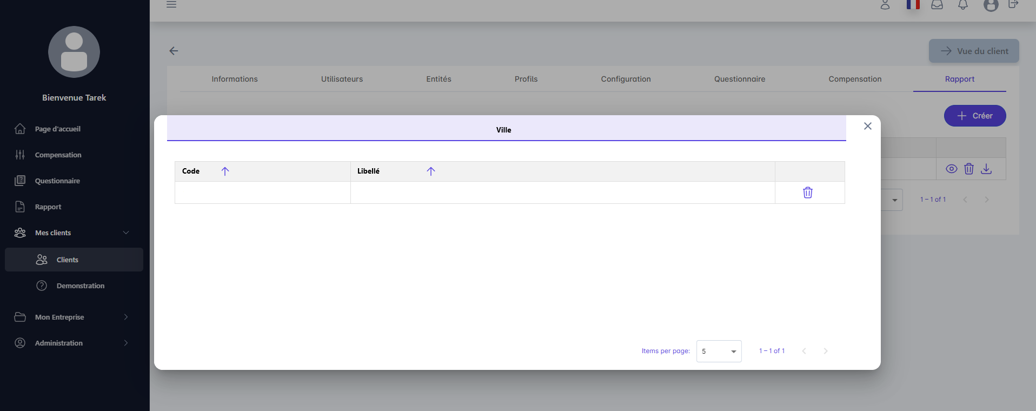
Task: Click the Créer button
Action: tap(974, 116)
